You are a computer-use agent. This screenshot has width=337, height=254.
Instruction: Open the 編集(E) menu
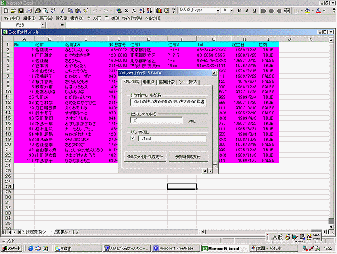pyautogui.click(x=30, y=18)
